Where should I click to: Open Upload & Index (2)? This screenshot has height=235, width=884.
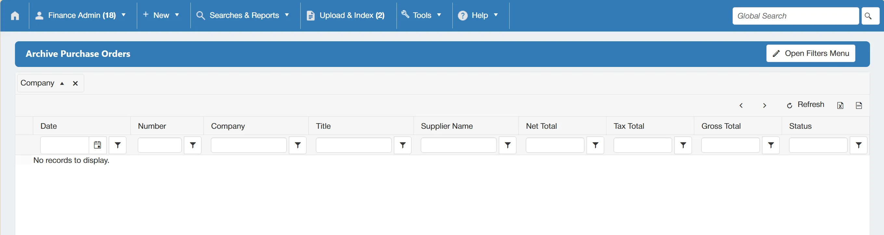[345, 15]
